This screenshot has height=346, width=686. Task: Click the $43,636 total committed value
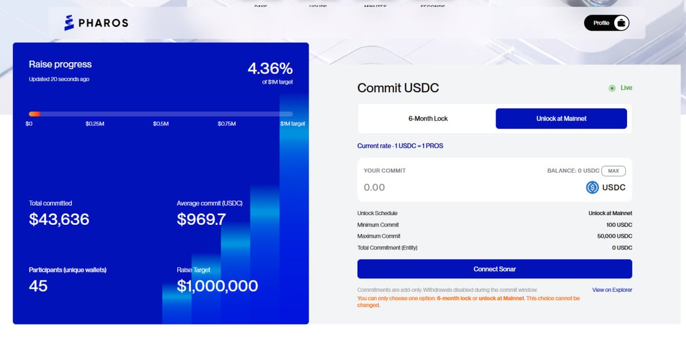tap(59, 219)
